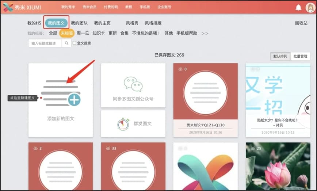Open 教程 in the top menu

click(x=129, y=7)
